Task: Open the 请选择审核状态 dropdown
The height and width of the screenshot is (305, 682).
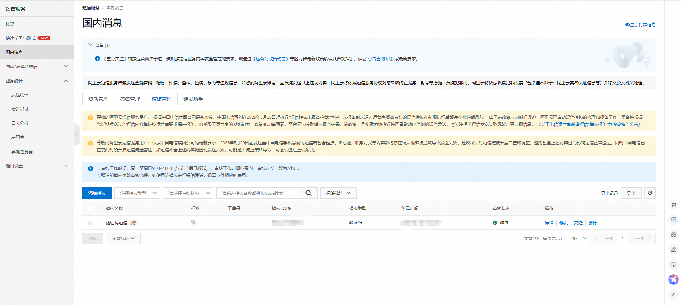Action: (188, 193)
